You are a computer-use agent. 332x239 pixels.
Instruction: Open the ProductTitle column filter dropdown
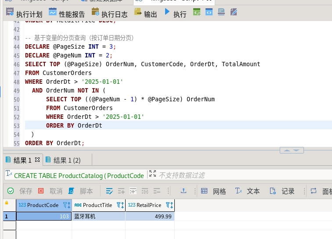coord(119,205)
